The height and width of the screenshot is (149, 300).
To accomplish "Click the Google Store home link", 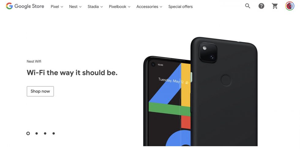I will click(x=25, y=6).
